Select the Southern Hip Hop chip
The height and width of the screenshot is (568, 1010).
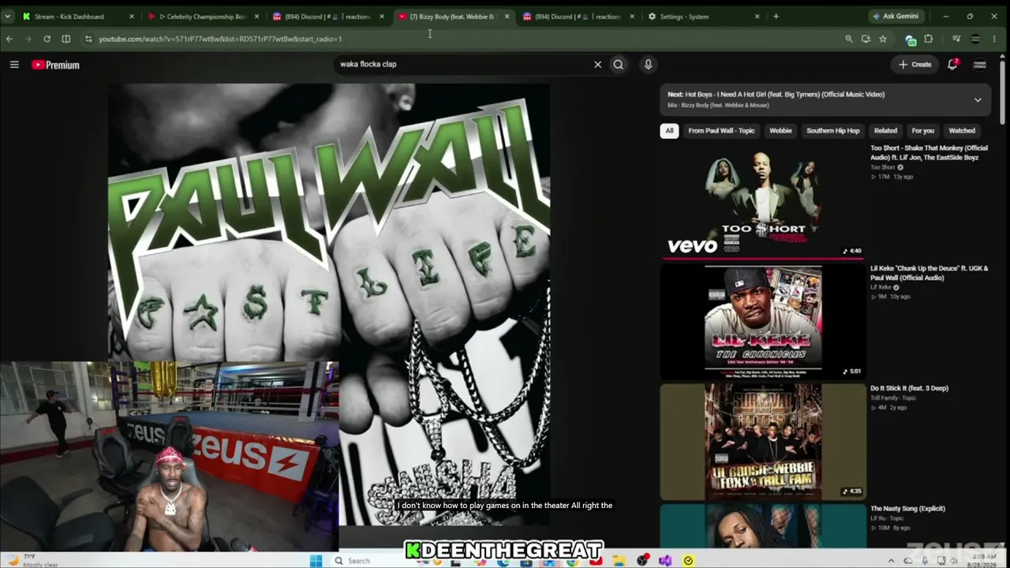coord(832,131)
